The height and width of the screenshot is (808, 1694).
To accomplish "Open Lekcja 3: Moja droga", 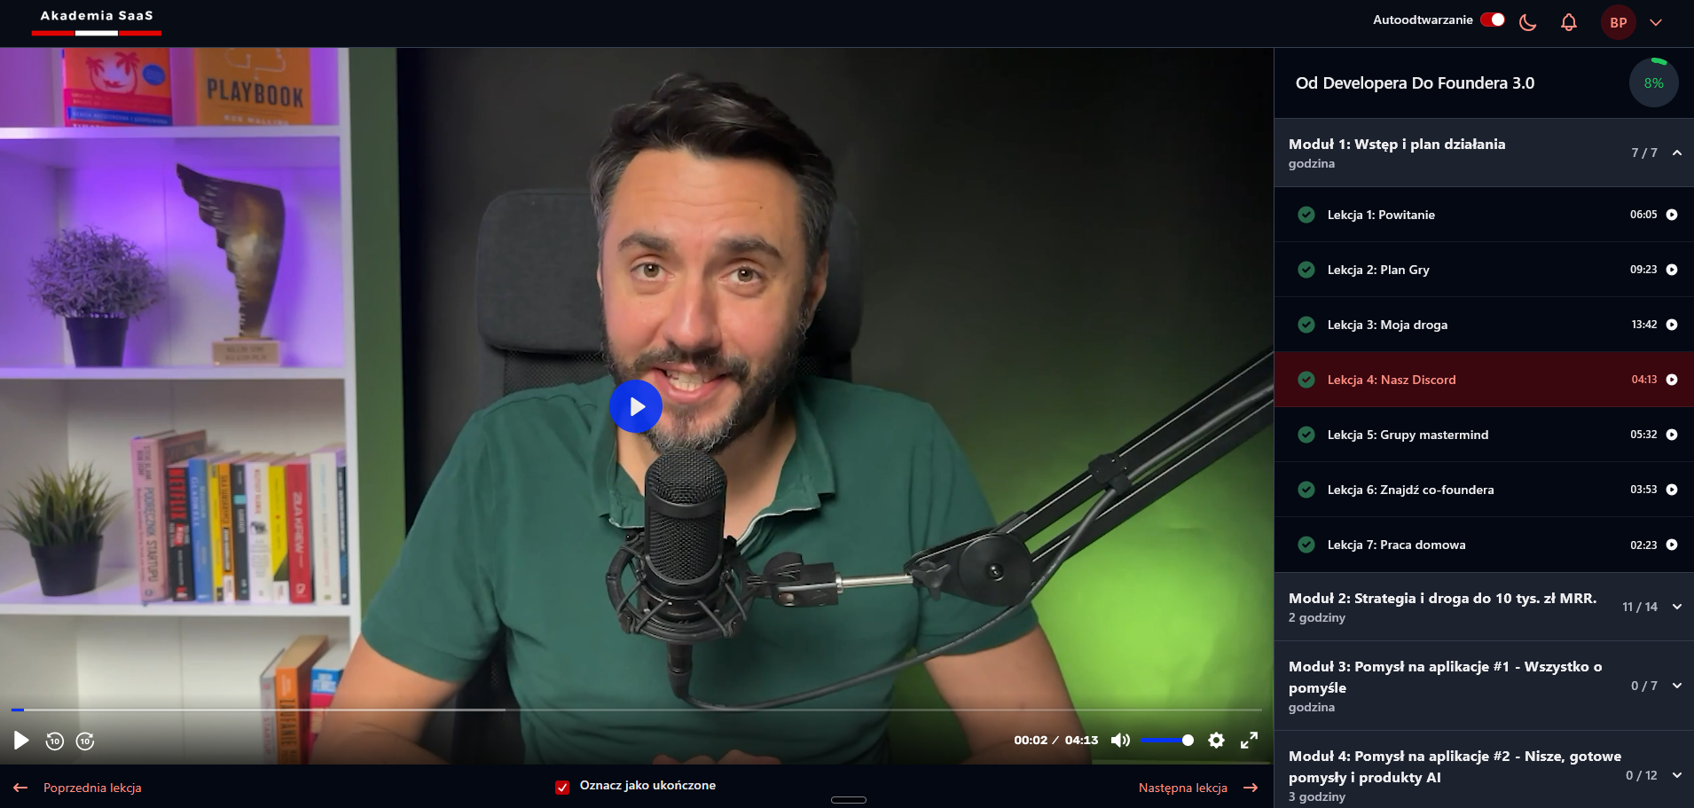I will [x=1484, y=325].
